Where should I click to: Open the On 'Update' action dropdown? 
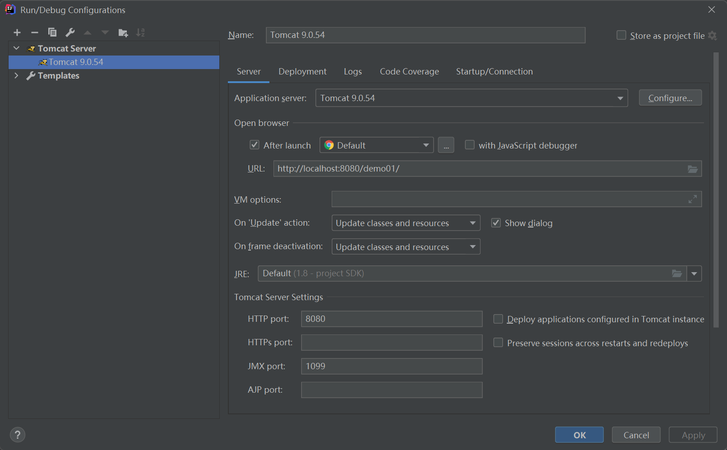(406, 223)
